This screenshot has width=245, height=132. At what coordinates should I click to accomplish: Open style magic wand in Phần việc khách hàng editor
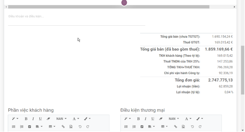click(x=15, y=119)
